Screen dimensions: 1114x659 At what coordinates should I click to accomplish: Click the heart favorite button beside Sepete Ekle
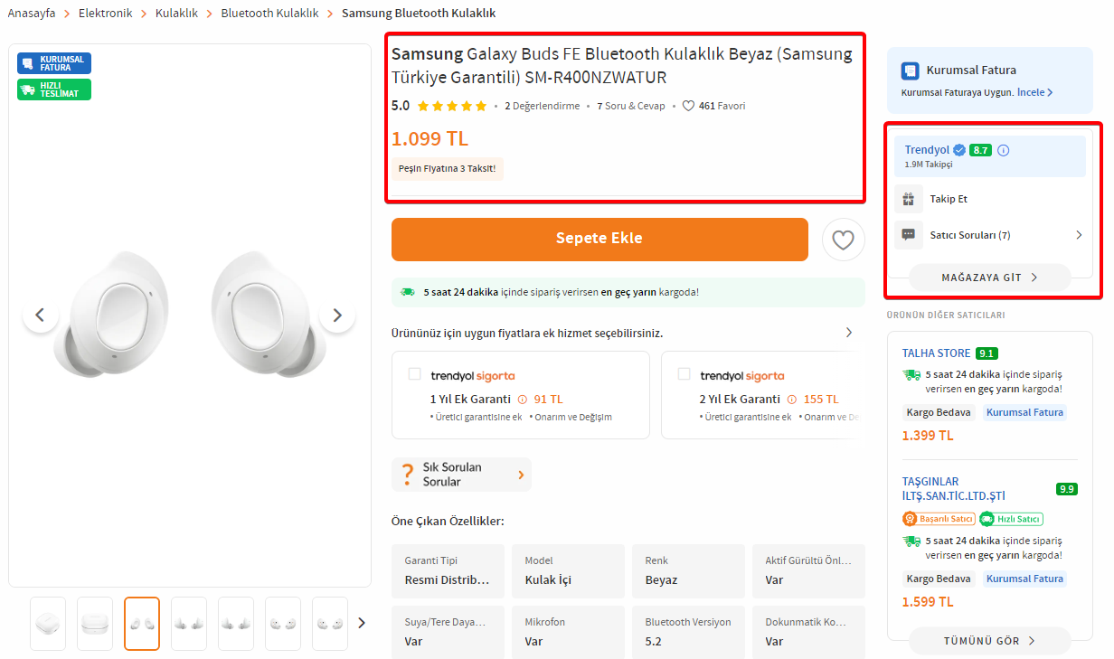[843, 240]
